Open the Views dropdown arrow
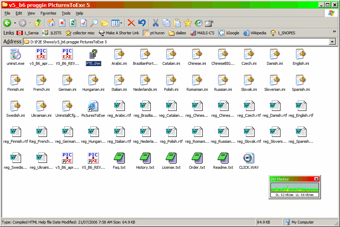The height and width of the screenshot is (227, 340). (121, 23)
